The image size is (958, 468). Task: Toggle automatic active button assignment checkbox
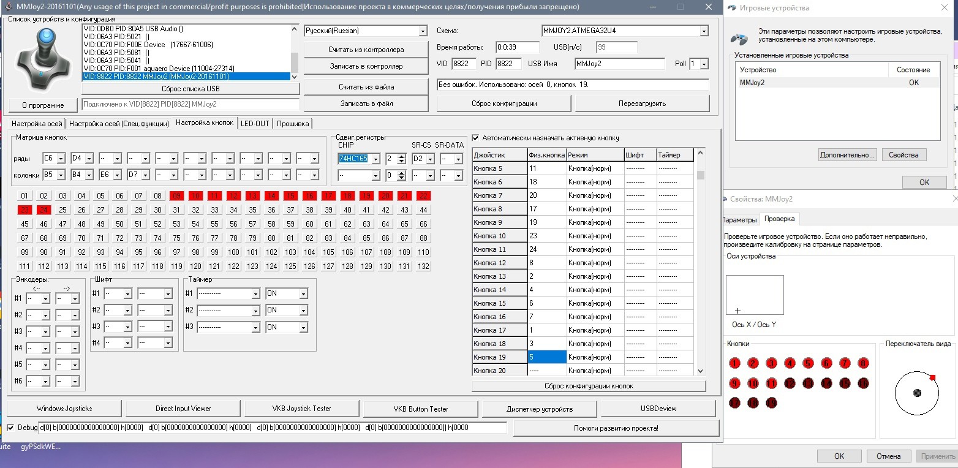(x=476, y=138)
